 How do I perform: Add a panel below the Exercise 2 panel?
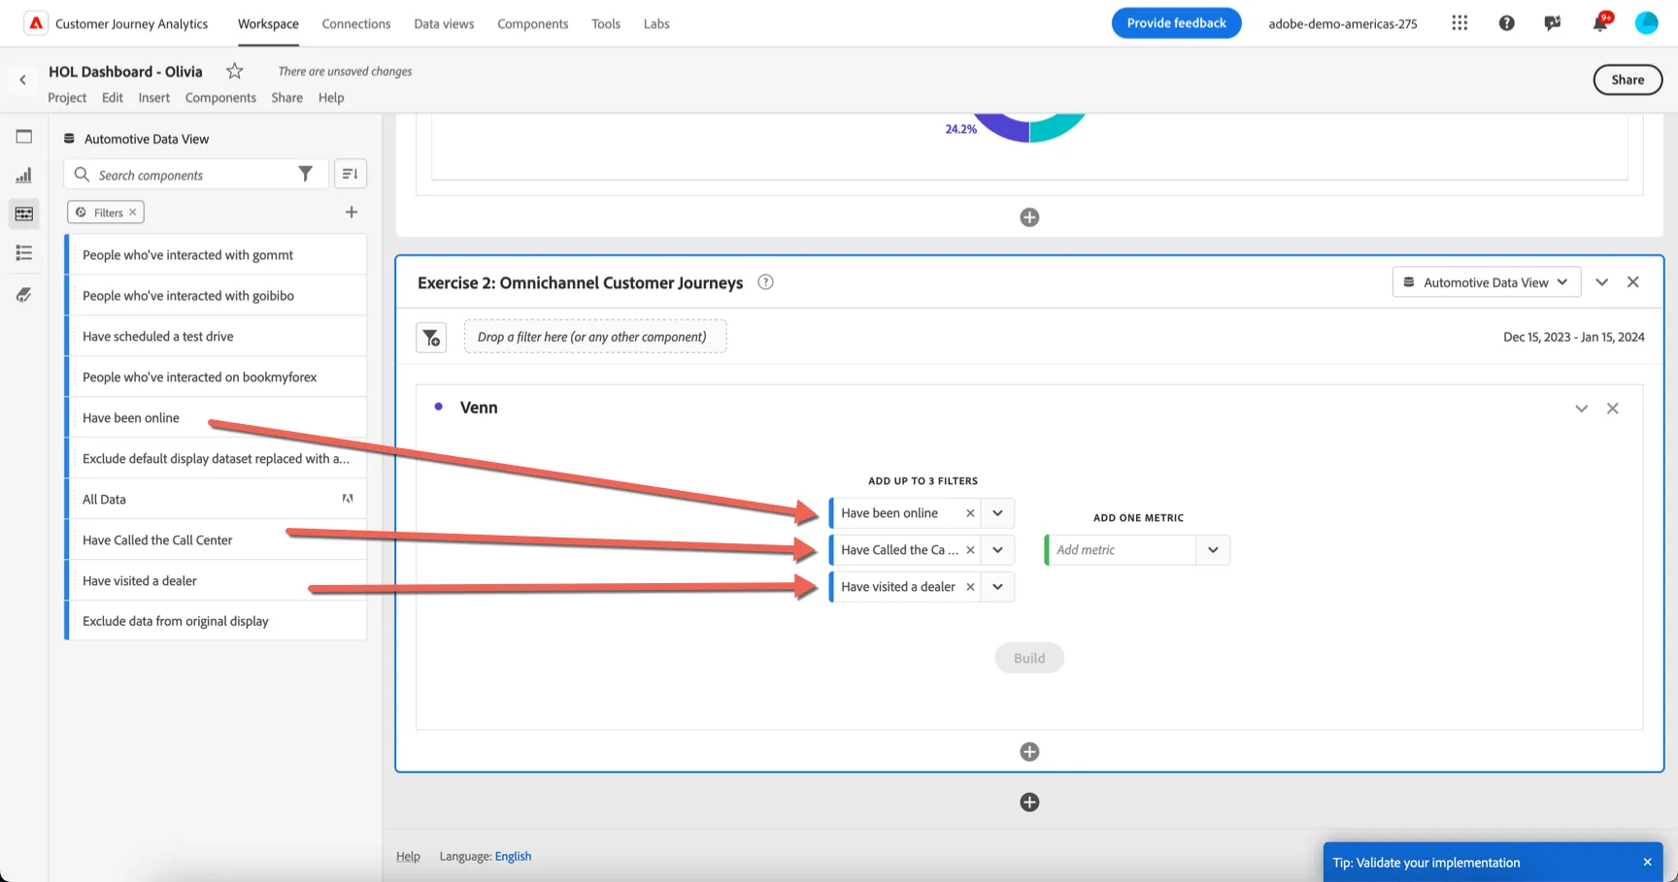[x=1029, y=802]
